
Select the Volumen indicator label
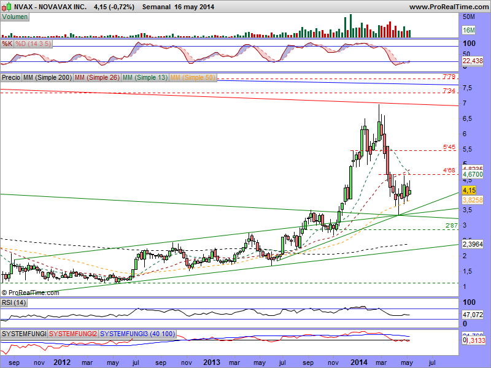point(15,17)
